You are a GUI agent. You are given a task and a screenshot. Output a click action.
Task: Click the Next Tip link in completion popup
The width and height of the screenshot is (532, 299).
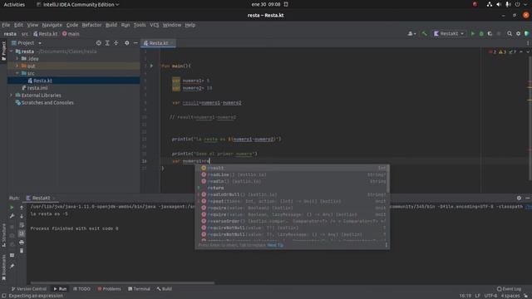(275, 245)
